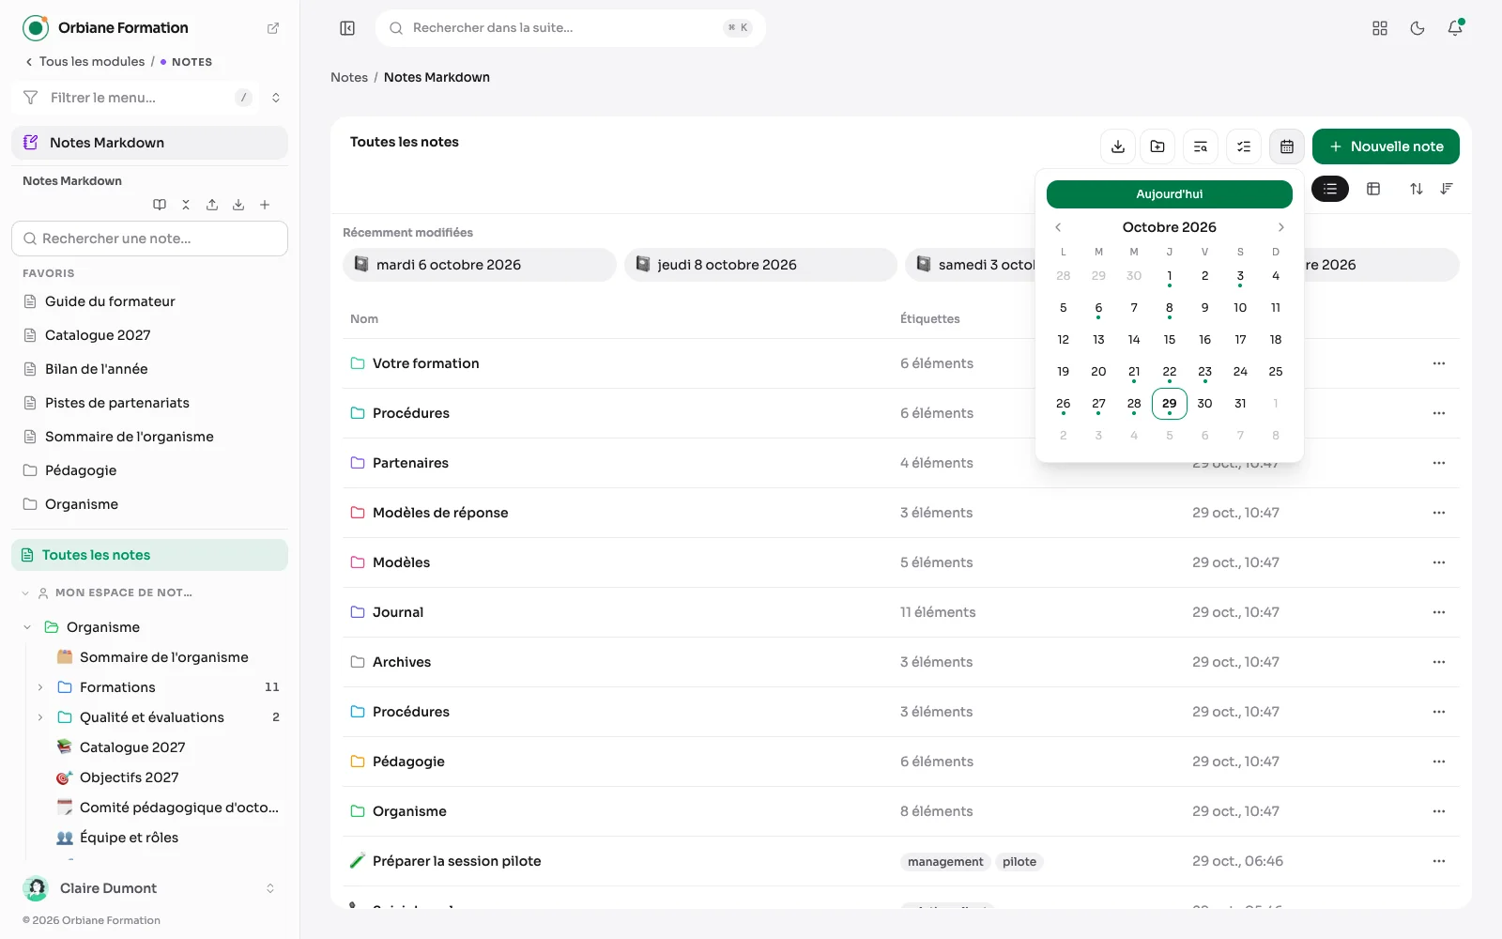Click the sidebar import download icon
The image size is (1502, 939).
click(x=238, y=205)
